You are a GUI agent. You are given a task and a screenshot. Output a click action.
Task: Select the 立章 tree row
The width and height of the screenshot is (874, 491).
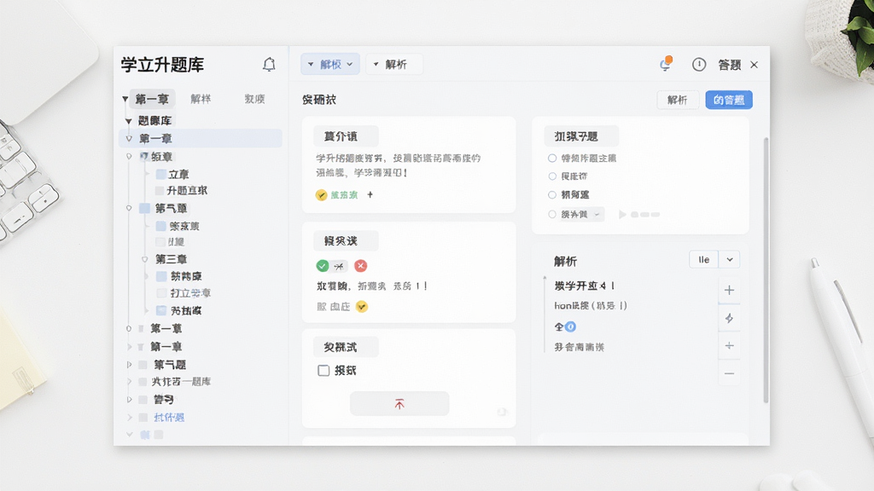[179, 174]
